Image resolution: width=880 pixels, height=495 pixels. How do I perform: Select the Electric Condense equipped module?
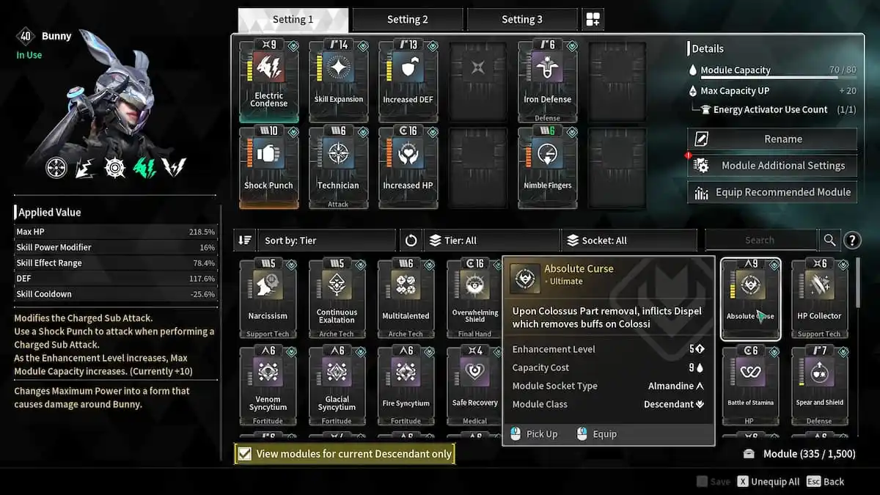[269, 81]
